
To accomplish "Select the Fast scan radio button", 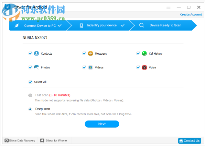I will tap(30, 95).
